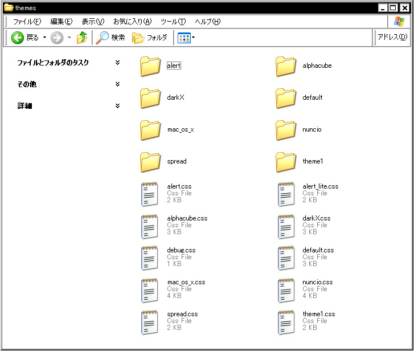The height and width of the screenshot is (351, 414).
Task: Click the nuncio.css file name
Action: [x=318, y=282]
